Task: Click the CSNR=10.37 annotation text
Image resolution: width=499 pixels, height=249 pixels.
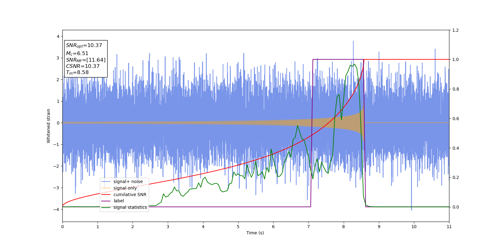Action: click(x=83, y=66)
